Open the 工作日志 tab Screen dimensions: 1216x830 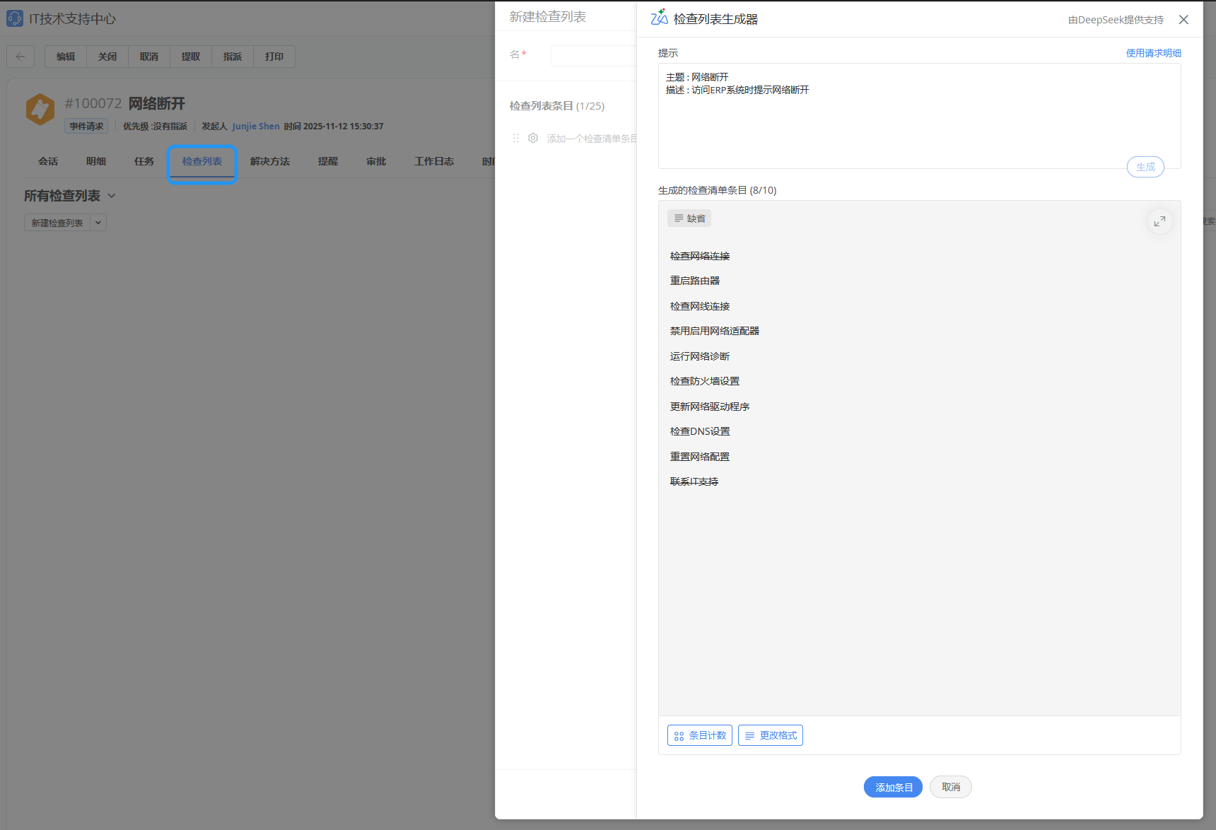point(433,162)
